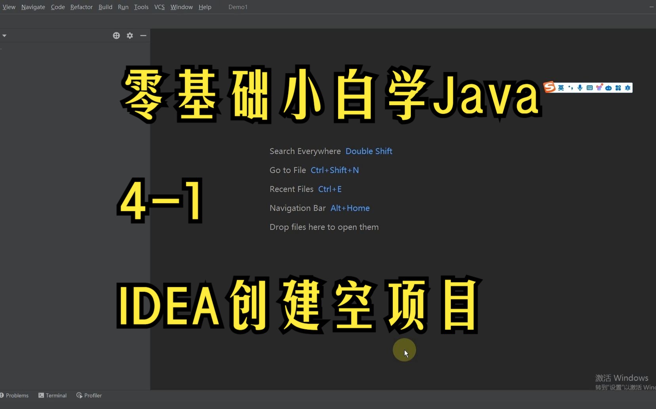Click the Recent Files text

click(291, 189)
